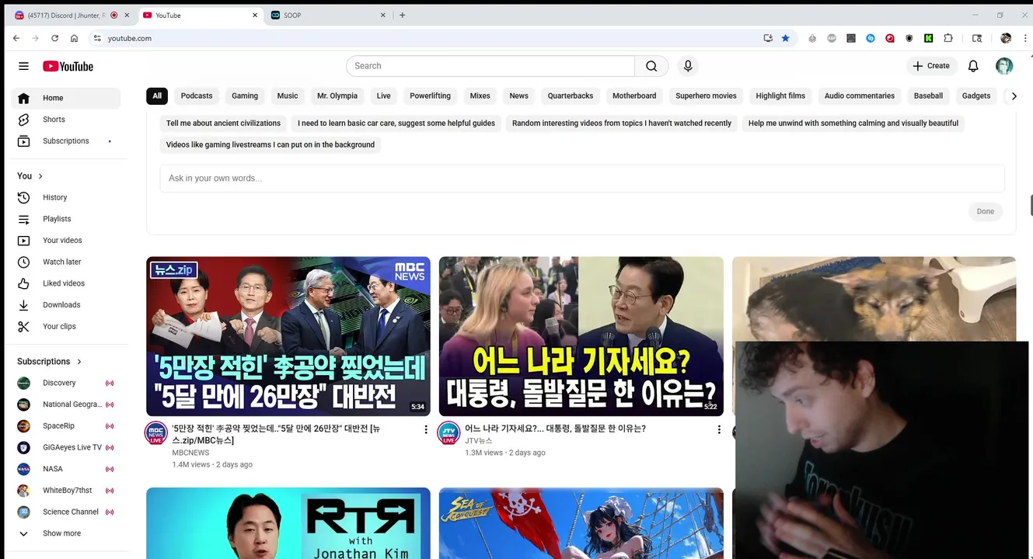Viewport: 1033px width, 559px height.
Task: Open the browser home button
Action: [x=74, y=38]
